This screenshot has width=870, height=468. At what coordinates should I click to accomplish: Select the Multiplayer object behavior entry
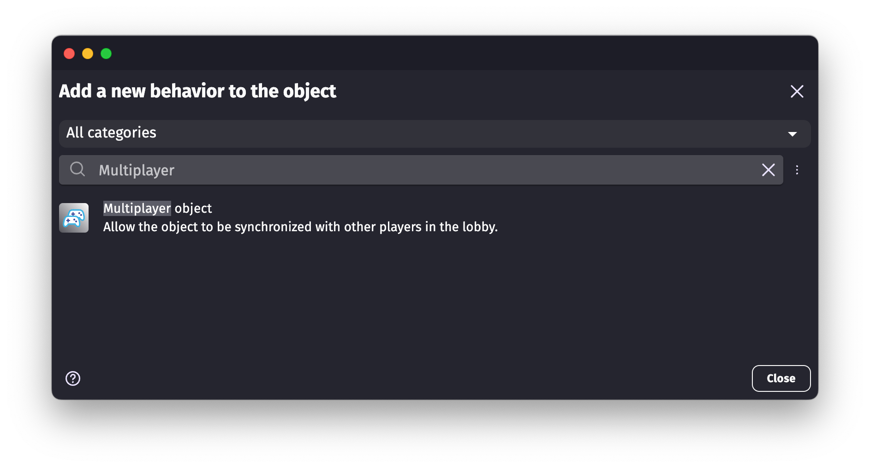click(300, 217)
